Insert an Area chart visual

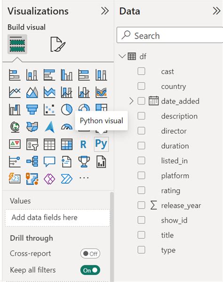click(x=32, y=92)
